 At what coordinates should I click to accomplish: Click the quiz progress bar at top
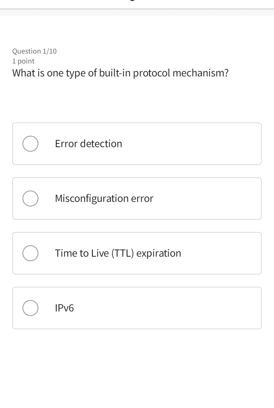[137, 9]
